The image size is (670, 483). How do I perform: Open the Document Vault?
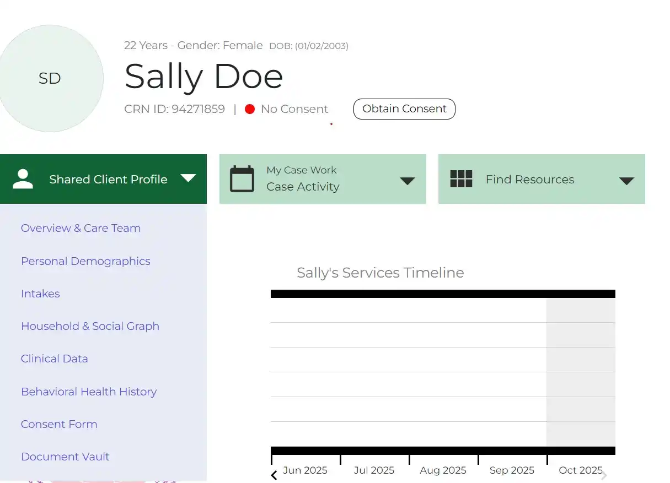[x=65, y=457]
